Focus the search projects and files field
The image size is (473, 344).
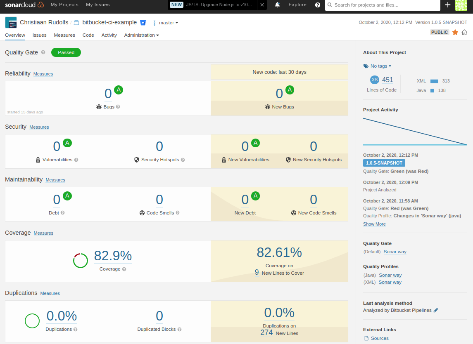tap(383, 5)
